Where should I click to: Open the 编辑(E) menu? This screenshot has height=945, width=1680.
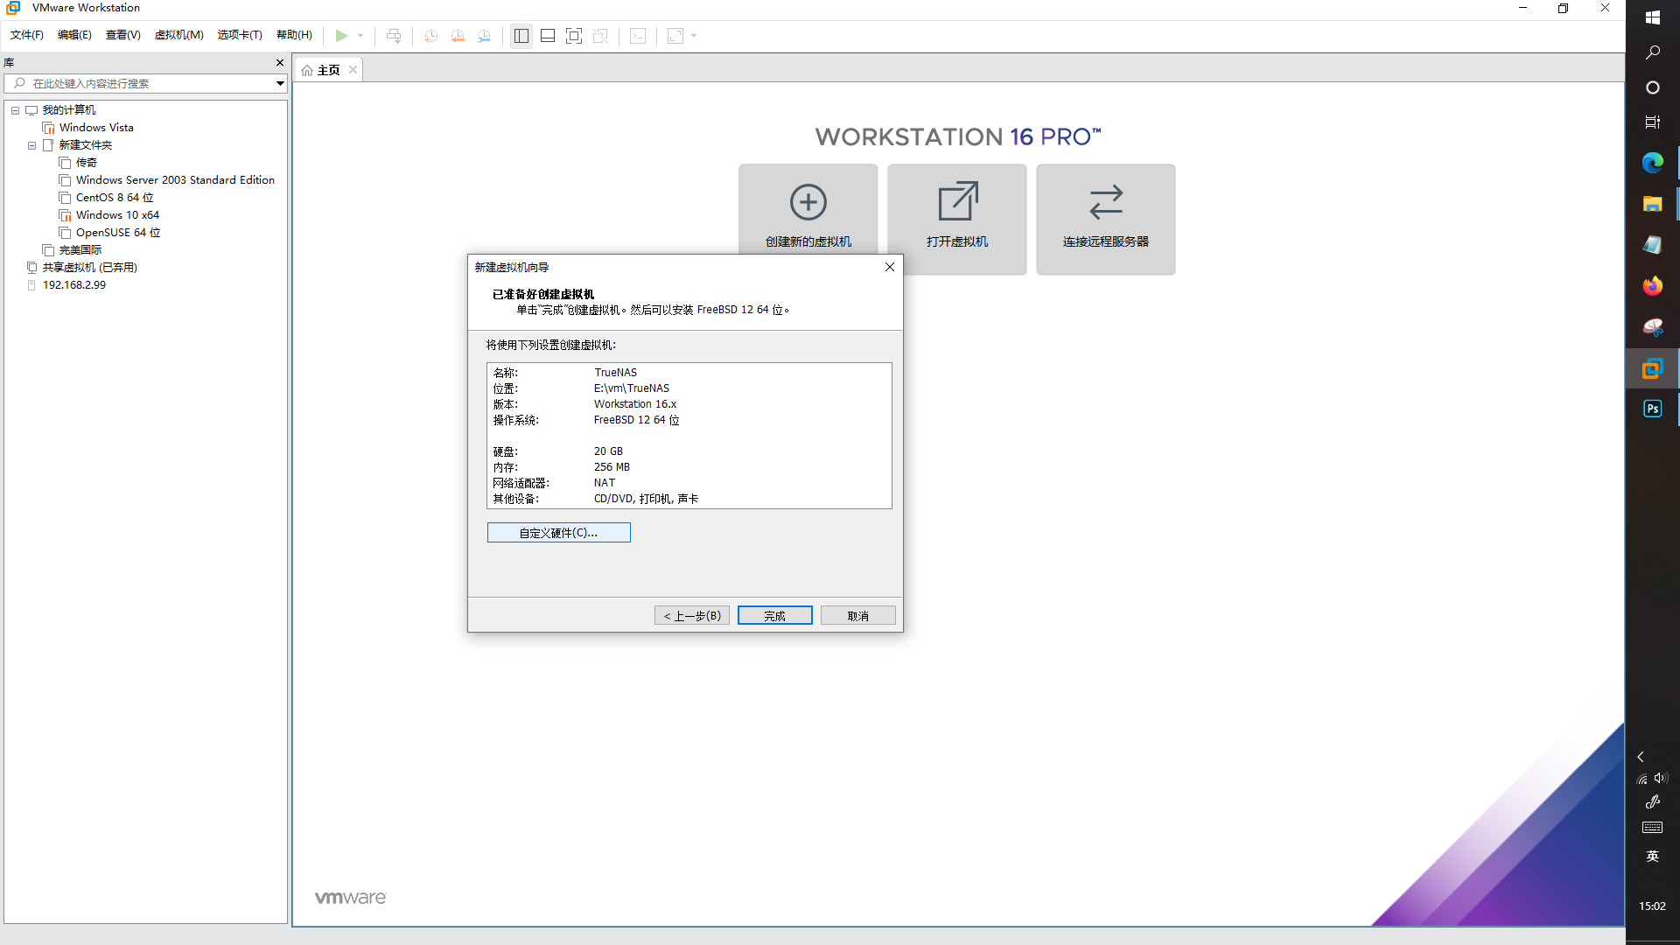[74, 35]
